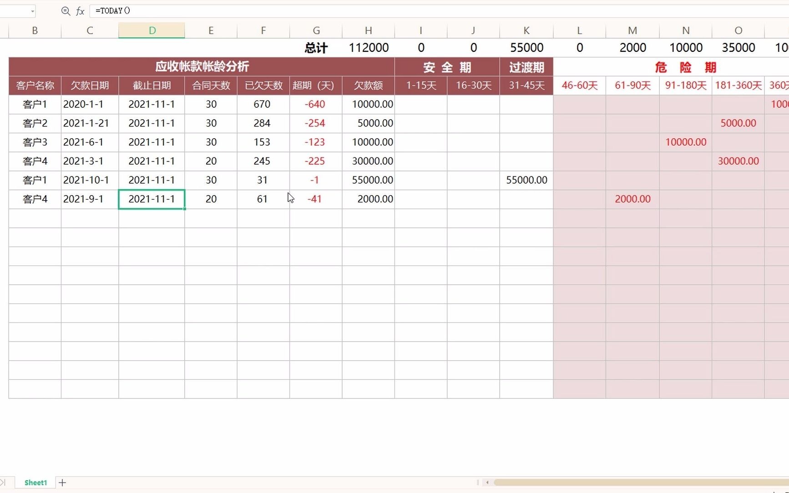The height and width of the screenshot is (493, 789).
Task: Click the red 30000.00 cell
Action: click(738, 161)
